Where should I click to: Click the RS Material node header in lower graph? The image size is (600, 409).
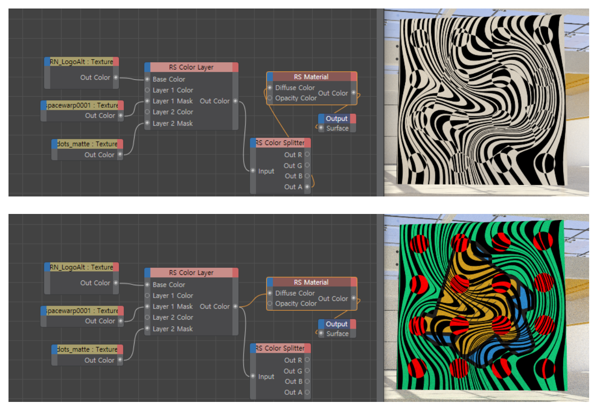(x=311, y=282)
